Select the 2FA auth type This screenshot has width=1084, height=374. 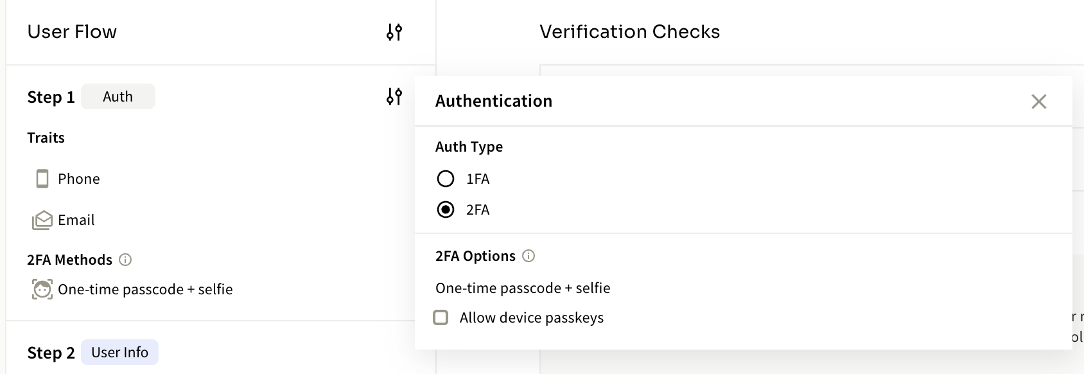[x=446, y=209]
